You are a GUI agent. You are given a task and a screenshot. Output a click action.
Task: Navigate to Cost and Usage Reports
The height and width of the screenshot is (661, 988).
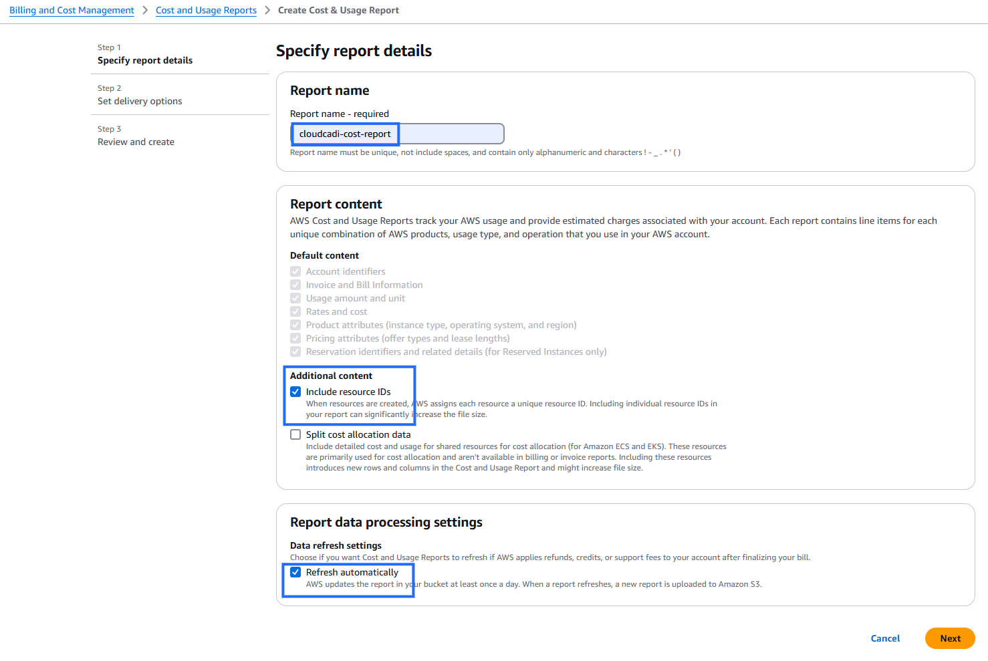click(206, 10)
